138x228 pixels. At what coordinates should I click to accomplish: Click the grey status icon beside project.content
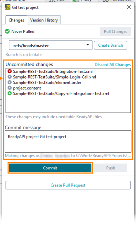(x=10, y=88)
